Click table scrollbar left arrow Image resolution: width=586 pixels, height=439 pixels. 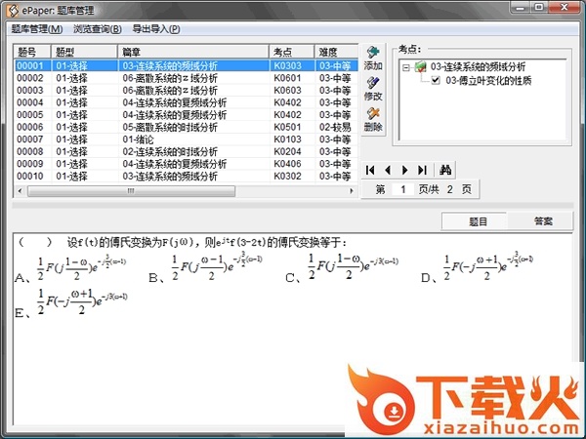(20, 191)
